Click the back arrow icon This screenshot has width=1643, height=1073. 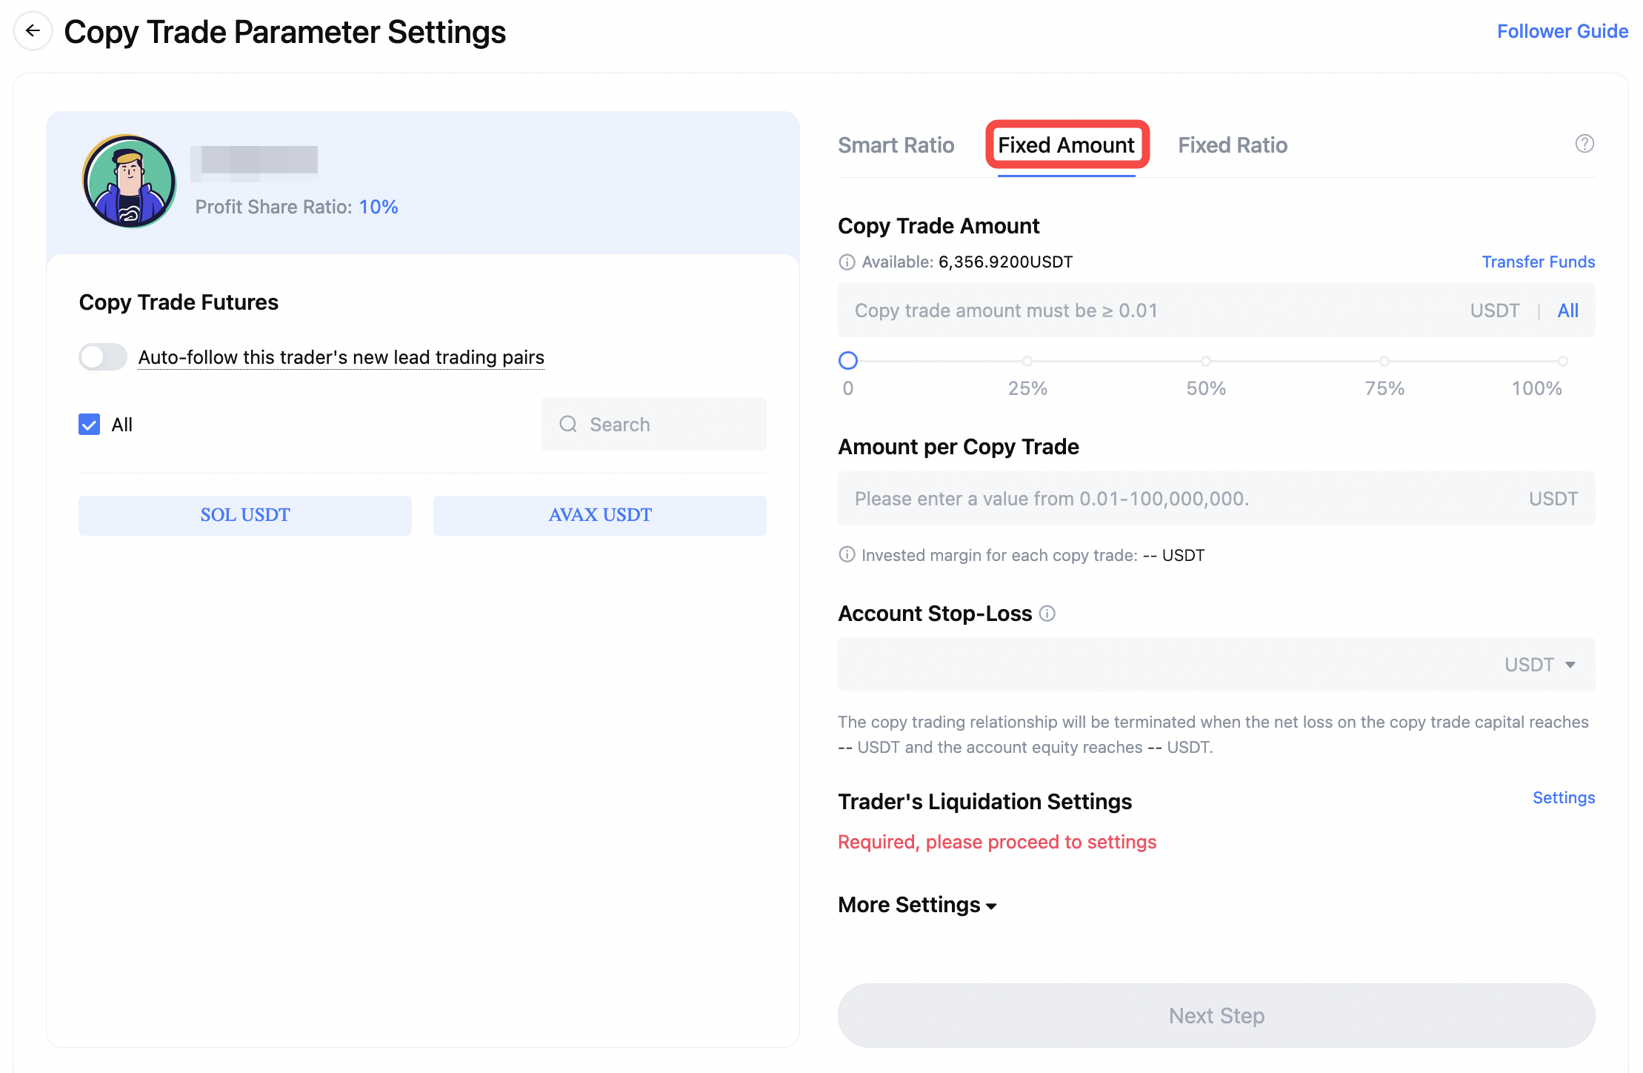tap(33, 31)
